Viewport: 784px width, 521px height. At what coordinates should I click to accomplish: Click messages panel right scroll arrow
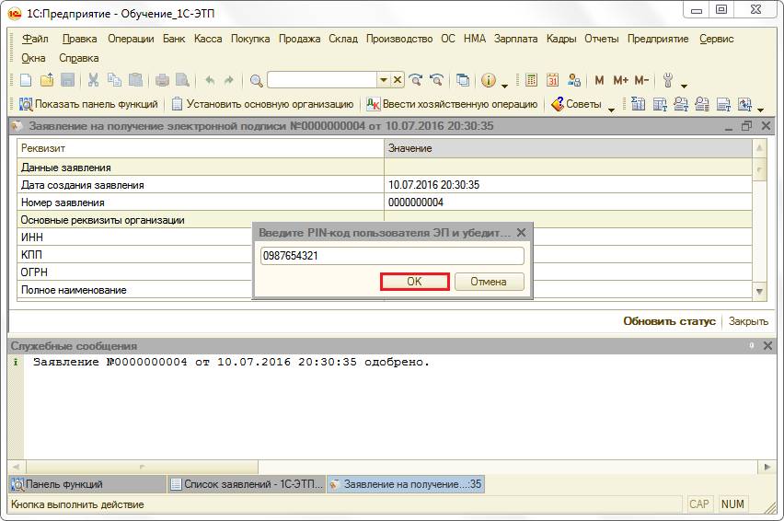click(767, 467)
